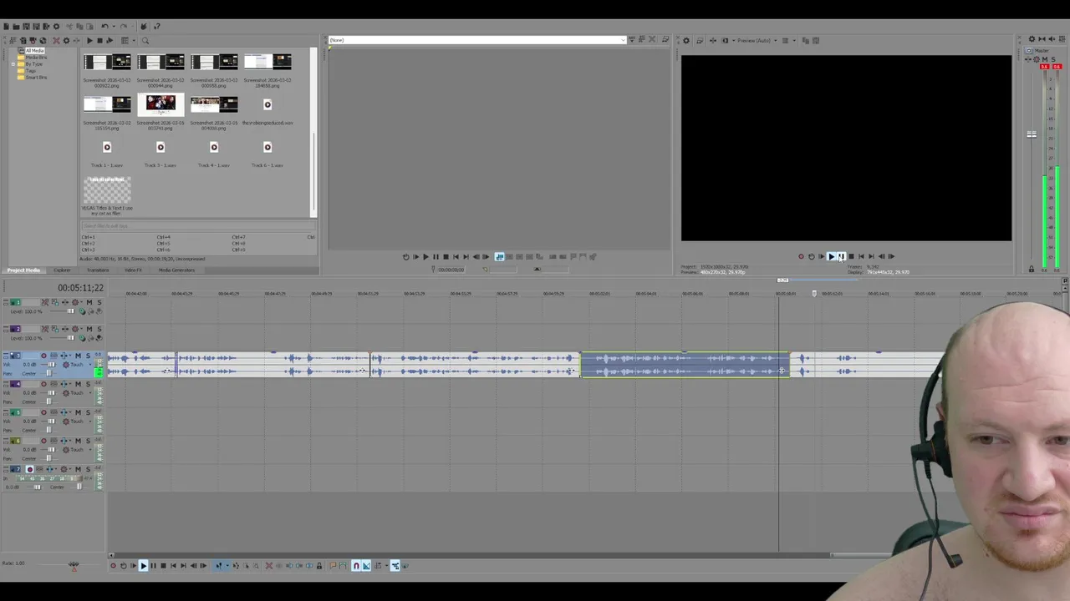Select All Media in the media tree
Image resolution: width=1070 pixels, height=601 pixels.
point(34,51)
